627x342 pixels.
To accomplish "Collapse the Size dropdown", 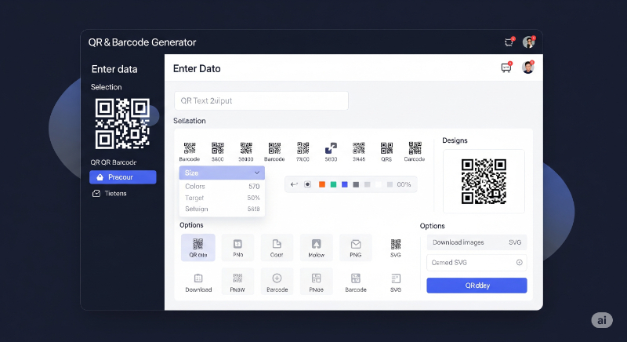I will [222, 173].
